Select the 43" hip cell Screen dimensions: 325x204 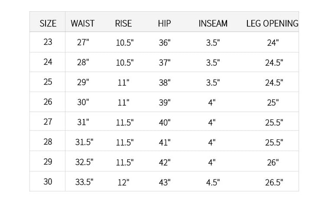pyautogui.click(x=165, y=182)
